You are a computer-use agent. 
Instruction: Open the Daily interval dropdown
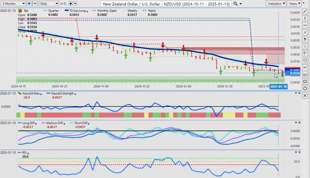49,4
